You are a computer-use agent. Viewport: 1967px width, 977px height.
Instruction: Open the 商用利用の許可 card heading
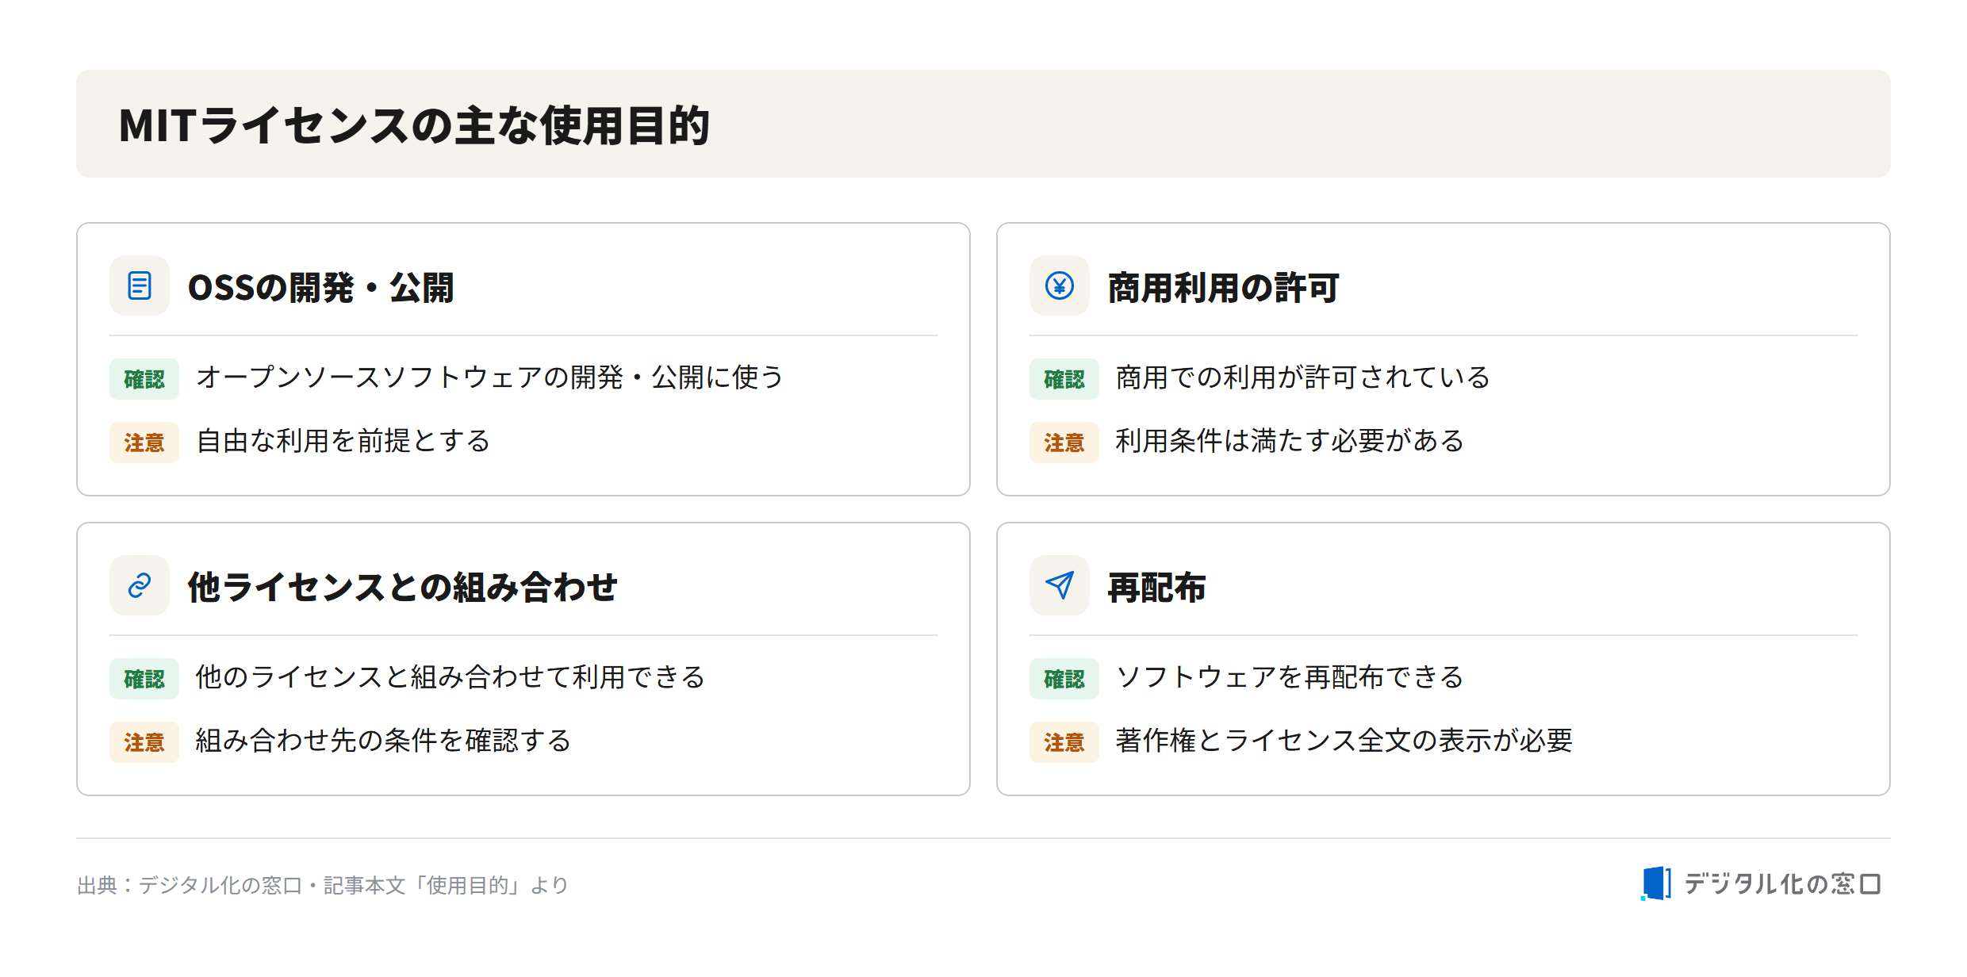tap(1223, 287)
